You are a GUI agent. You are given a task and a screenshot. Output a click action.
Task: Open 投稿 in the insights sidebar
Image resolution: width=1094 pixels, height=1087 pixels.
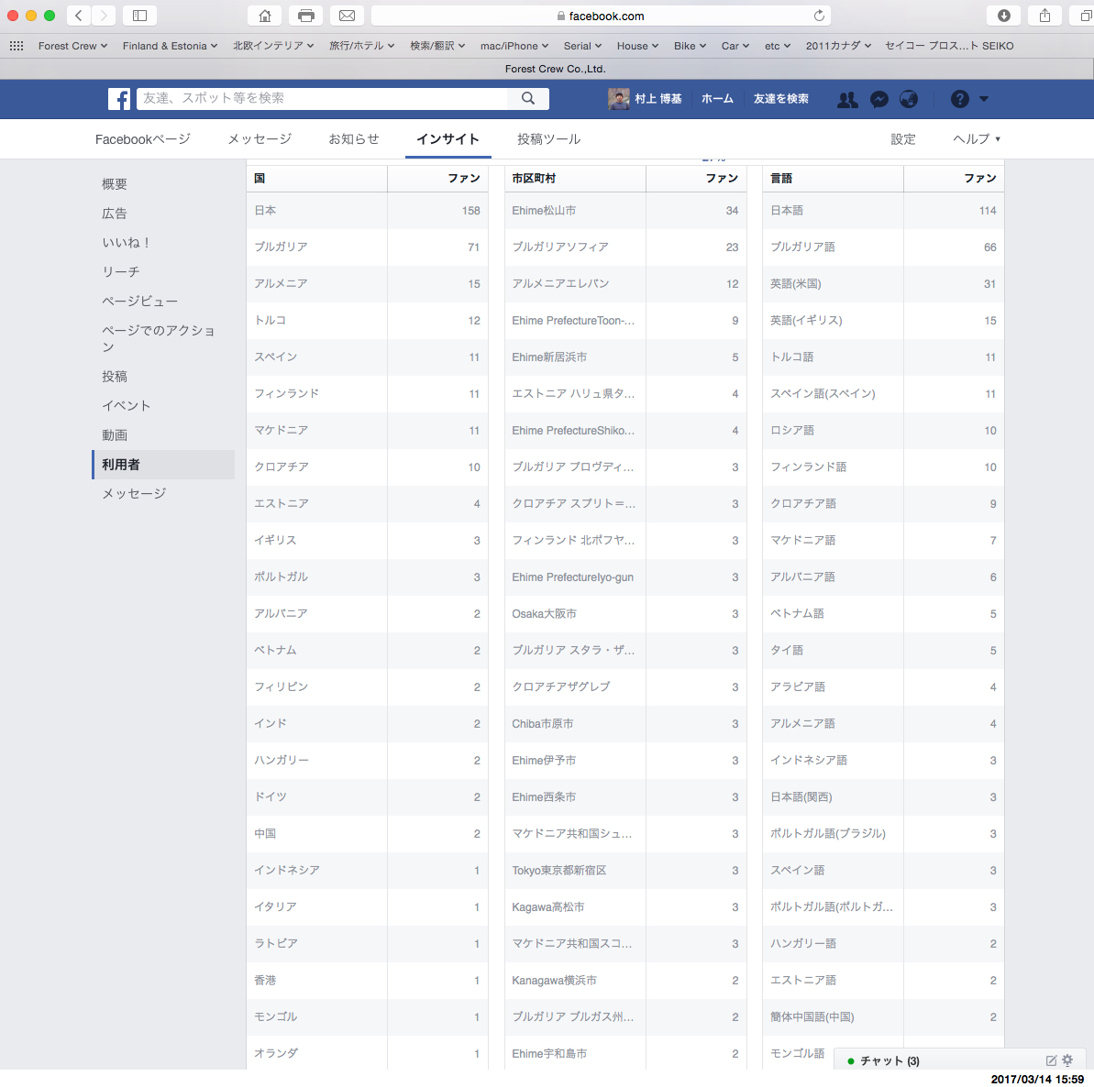tap(115, 377)
